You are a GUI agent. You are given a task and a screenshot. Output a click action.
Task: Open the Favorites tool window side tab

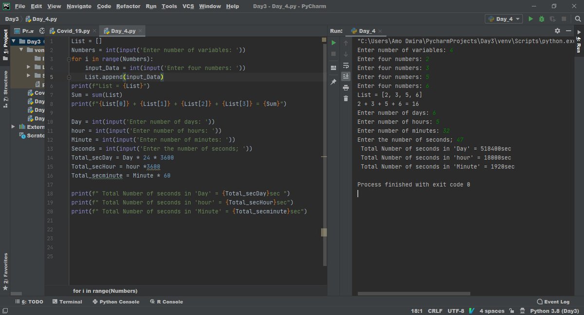tap(5, 273)
